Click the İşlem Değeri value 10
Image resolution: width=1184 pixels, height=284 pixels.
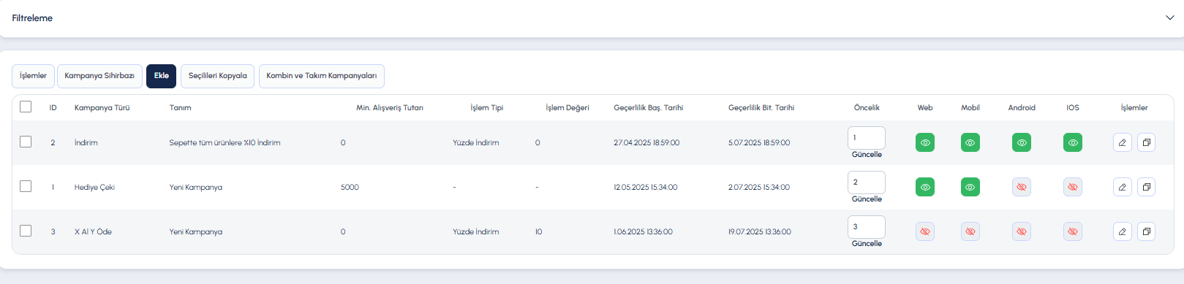click(x=538, y=231)
